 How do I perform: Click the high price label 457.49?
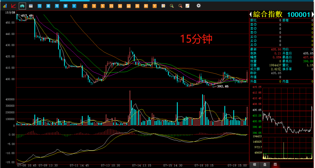pos(27,16)
